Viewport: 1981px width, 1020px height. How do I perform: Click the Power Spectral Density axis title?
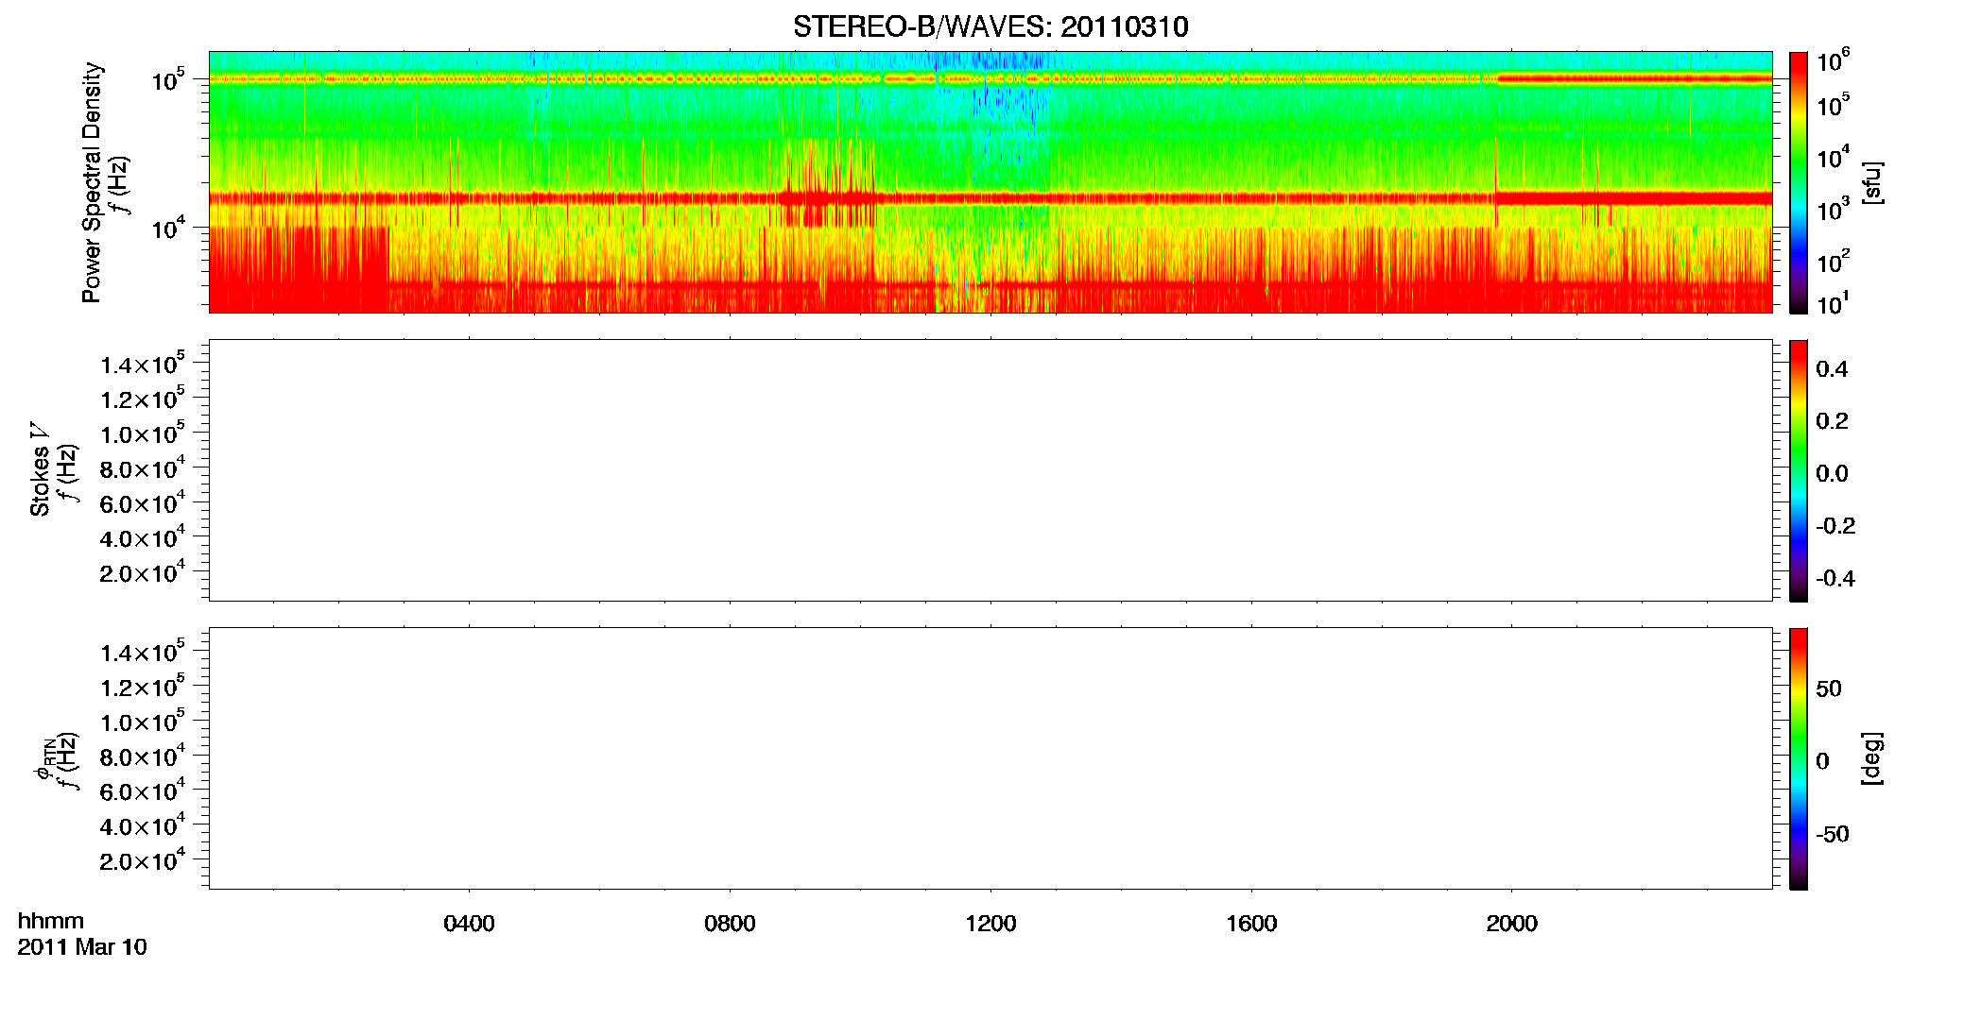pyautogui.click(x=92, y=182)
